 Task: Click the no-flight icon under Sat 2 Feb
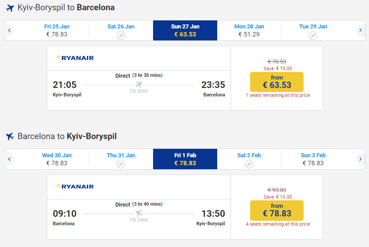coord(249,164)
